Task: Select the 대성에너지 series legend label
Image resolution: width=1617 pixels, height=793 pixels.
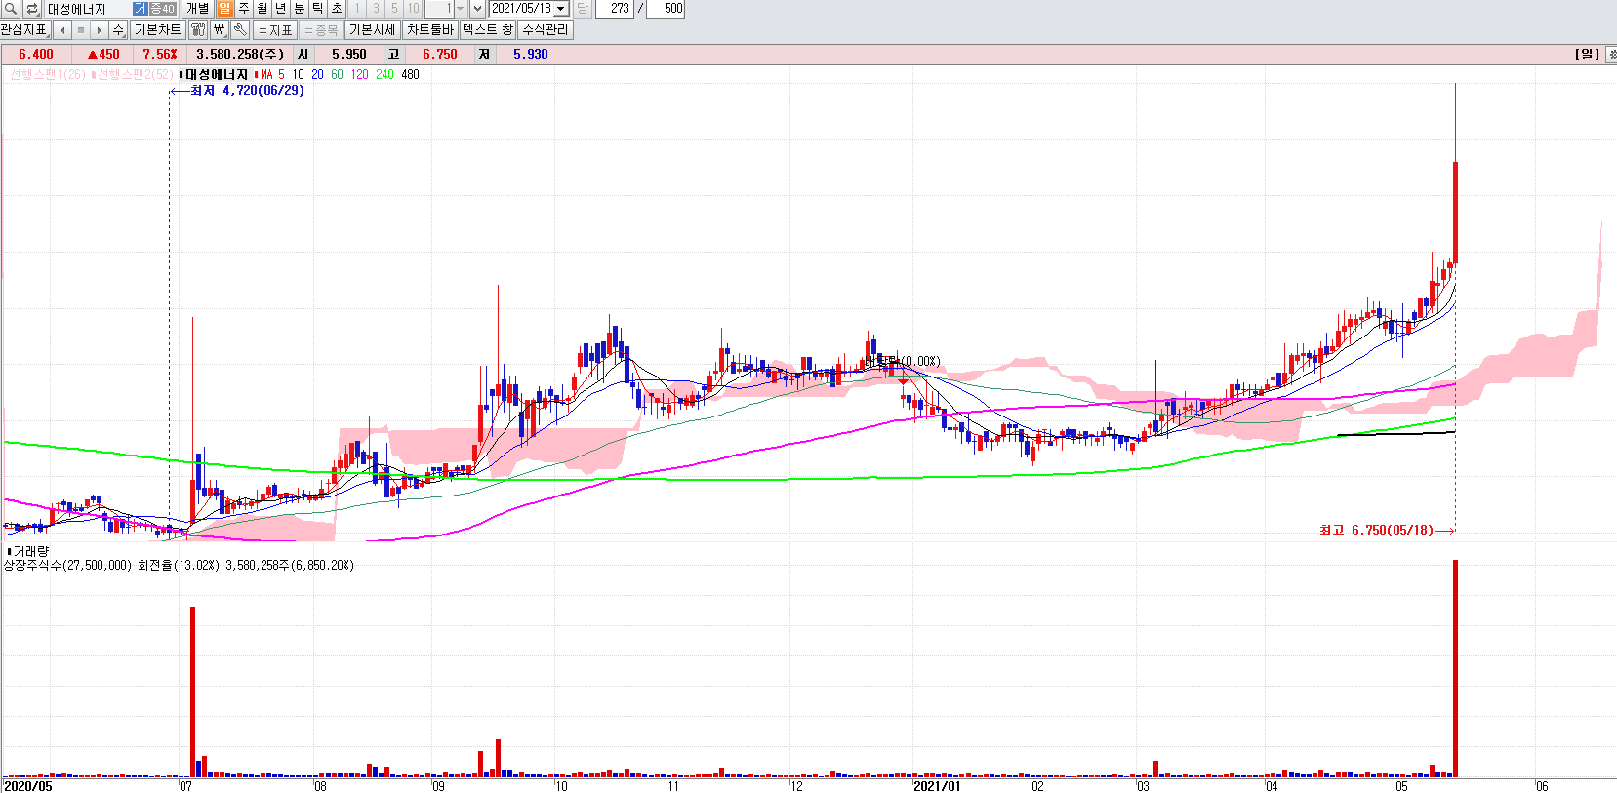Action: pyautogui.click(x=217, y=75)
